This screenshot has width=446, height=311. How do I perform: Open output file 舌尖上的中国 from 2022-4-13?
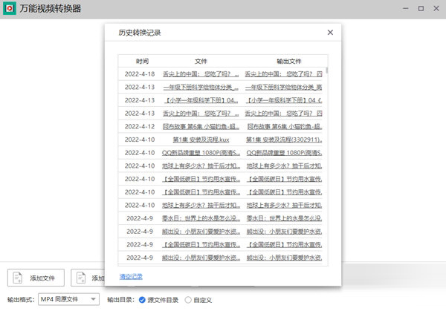click(x=284, y=114)
